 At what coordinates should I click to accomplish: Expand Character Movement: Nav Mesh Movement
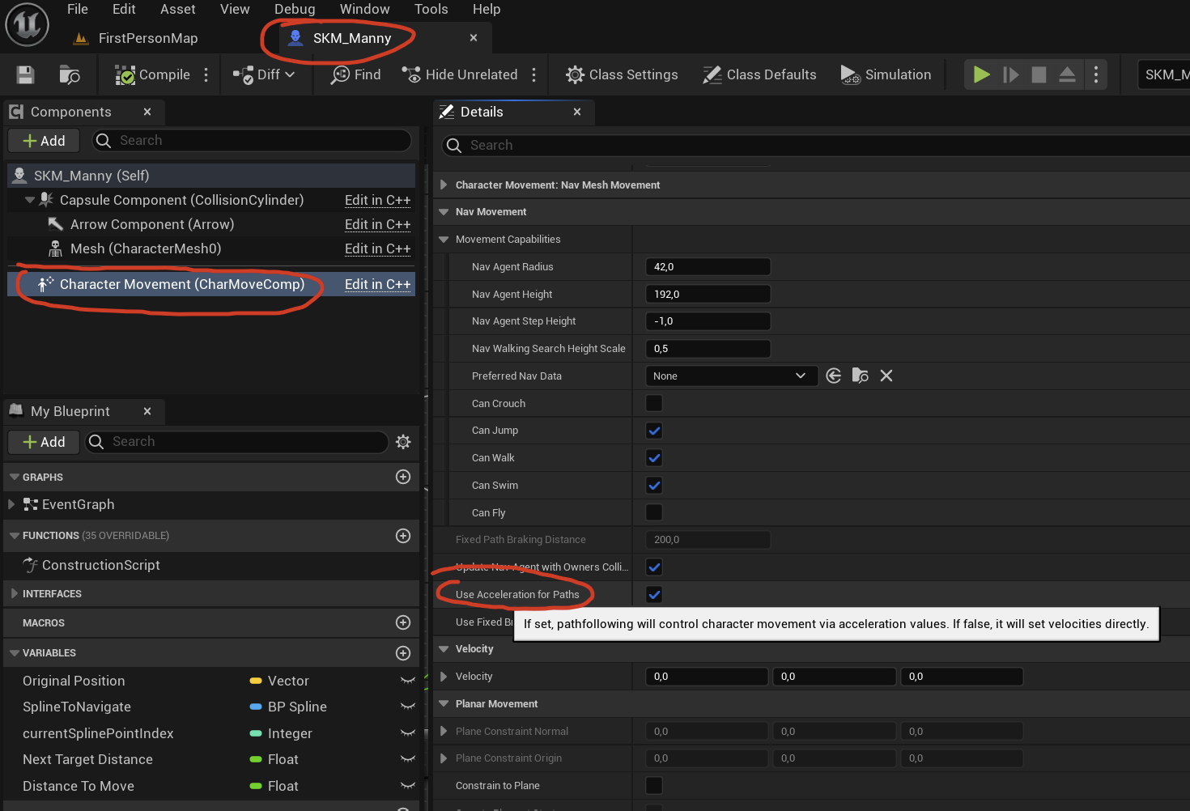444,185
